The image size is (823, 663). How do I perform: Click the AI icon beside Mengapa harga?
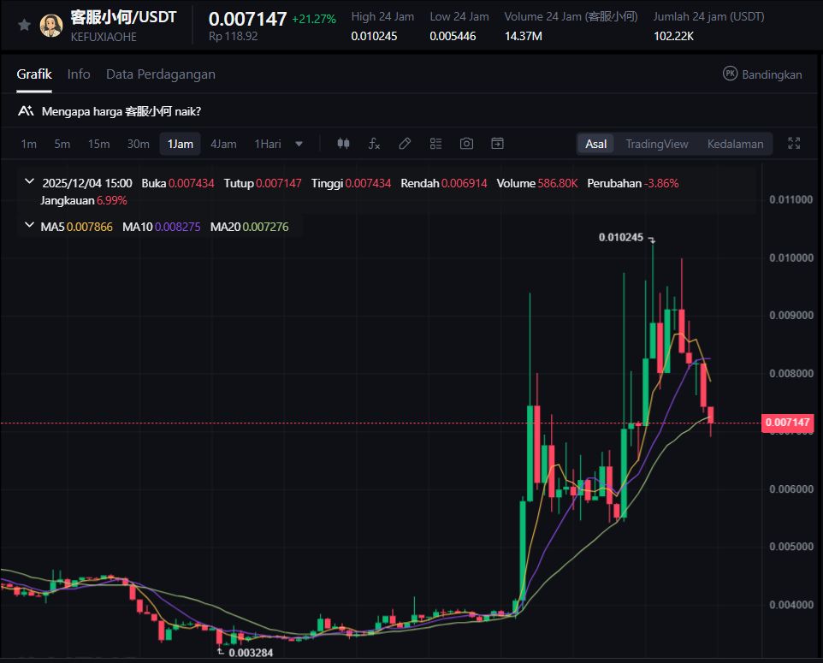click(x=26, y=111)
